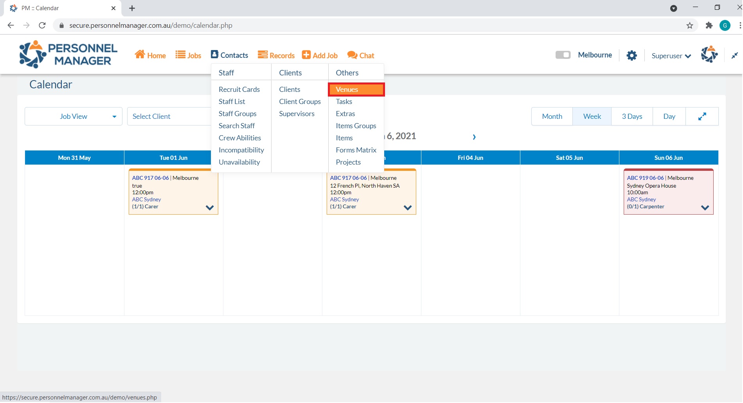This screenshot has height=403, width=743.
Task: Click the Select Client field
Action: click(168, 116)
